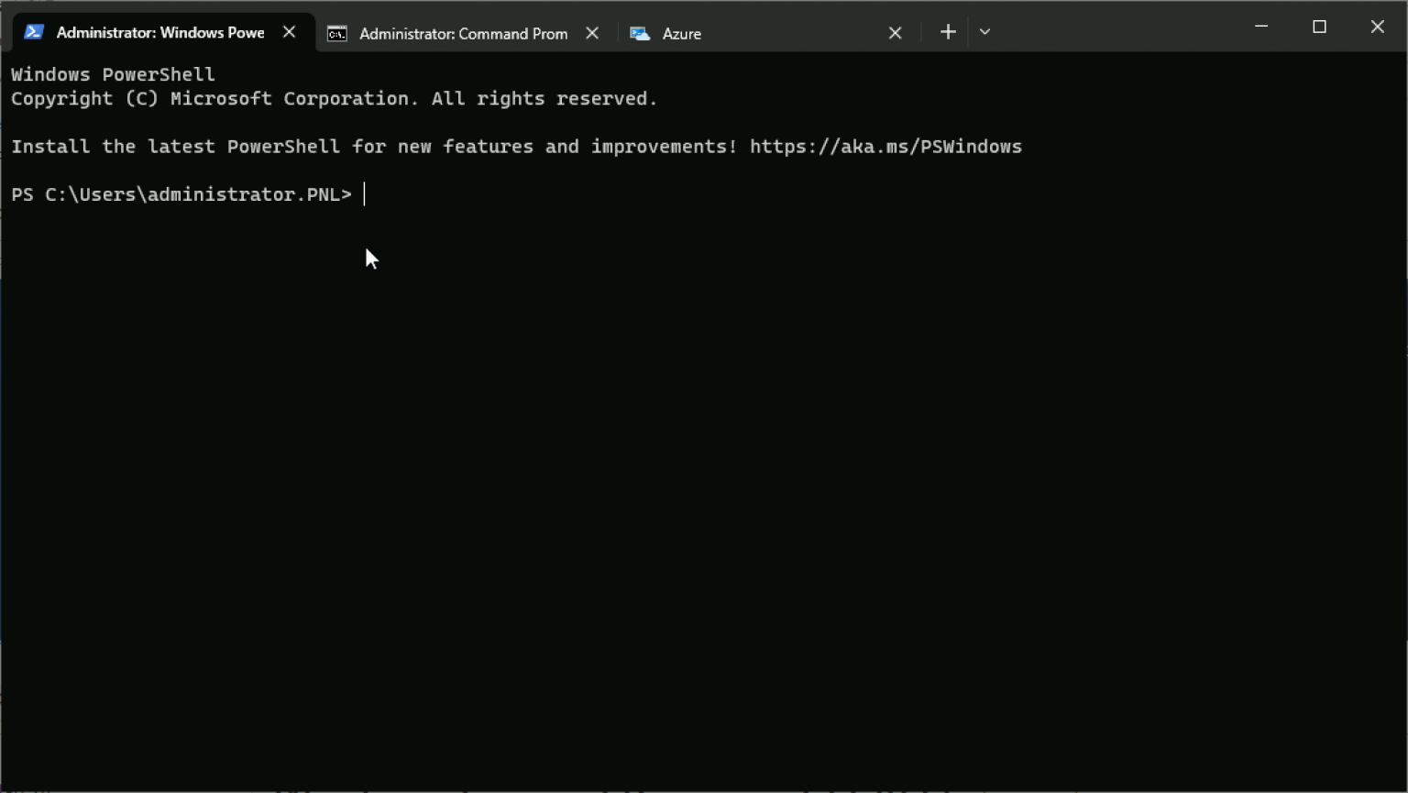The height and width of the screenshot is (793, 1408).
Task: Switch to the Azure tab
Action: coord(680,33)
